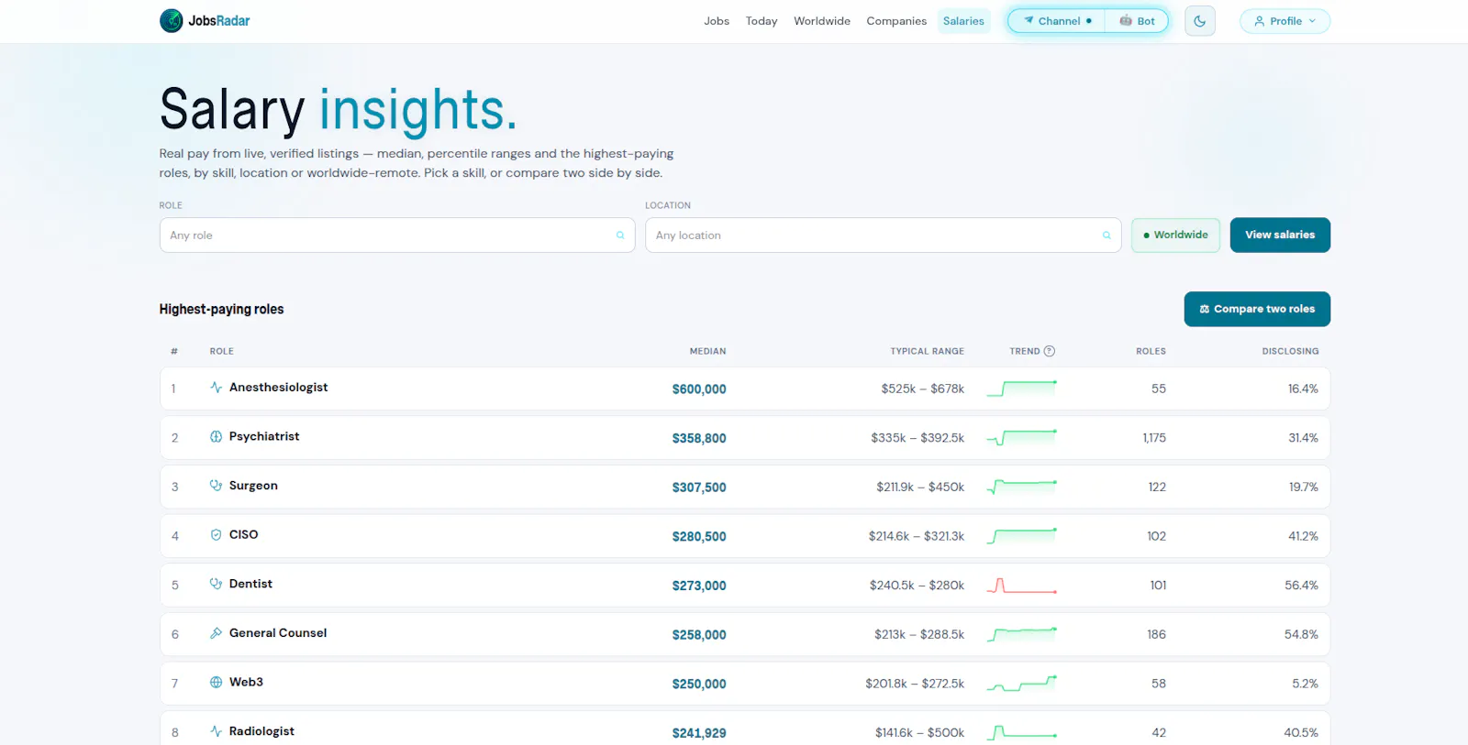Click Surgeon trend sparkline
Screen dimensions: 1468x745
tap(1022, 487)
